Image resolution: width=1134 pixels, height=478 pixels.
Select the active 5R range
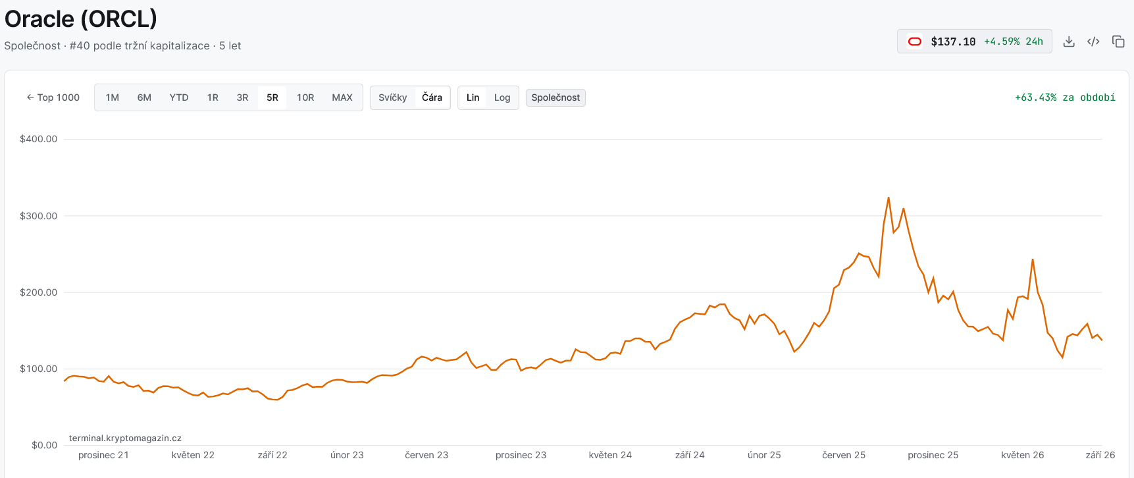(x=272, y=97)
